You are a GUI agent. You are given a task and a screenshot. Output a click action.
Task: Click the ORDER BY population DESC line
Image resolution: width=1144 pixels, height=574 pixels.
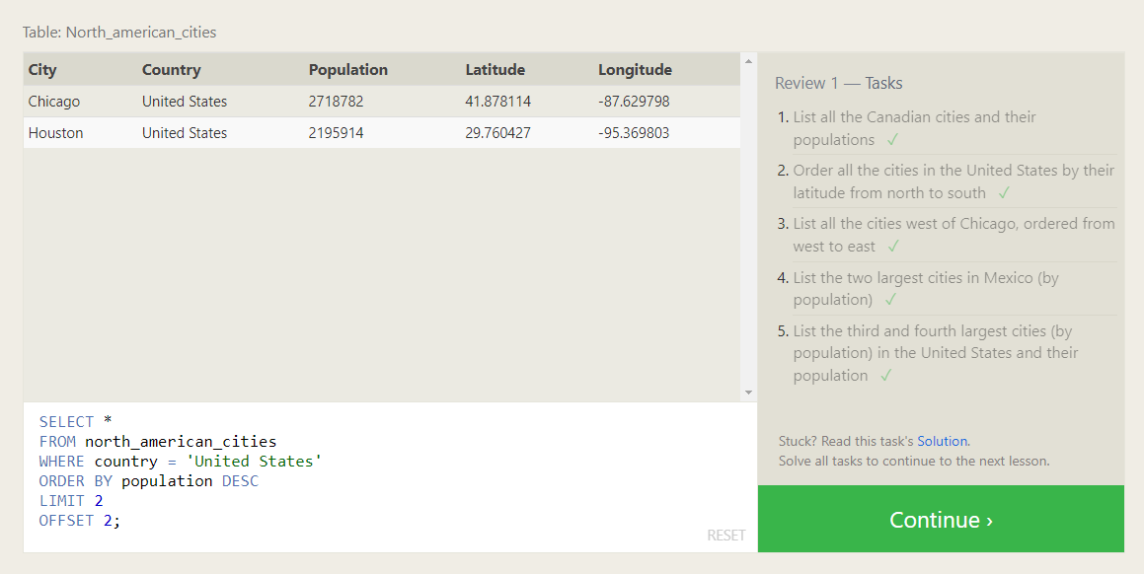[149, 480]
